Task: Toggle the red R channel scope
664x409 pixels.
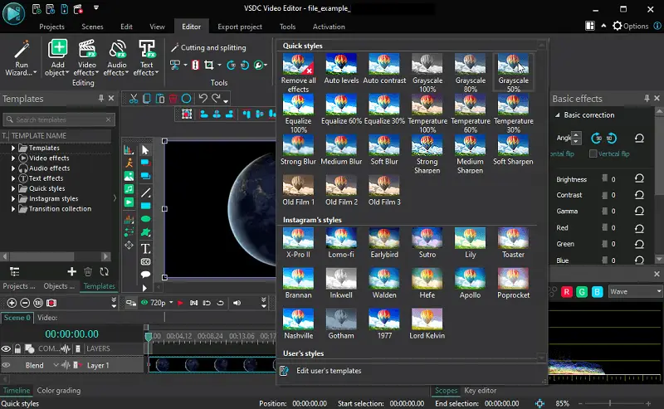Action: point(566,292)
